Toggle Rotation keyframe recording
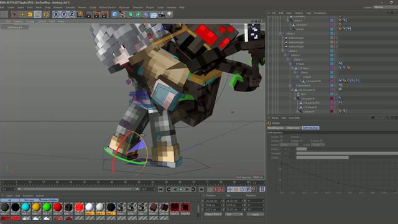This screenshot has width=398, height=224. coord(242,189)
